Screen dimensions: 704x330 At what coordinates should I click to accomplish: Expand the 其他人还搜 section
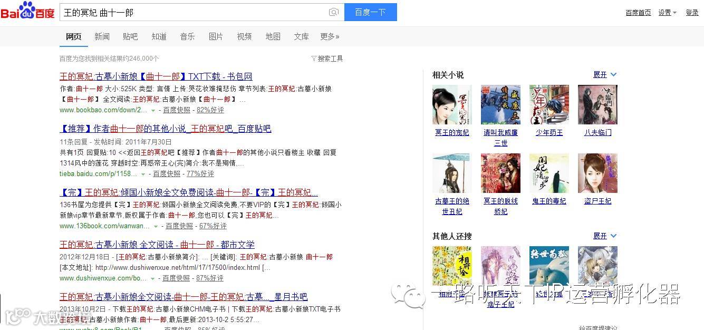pos(605,236)
